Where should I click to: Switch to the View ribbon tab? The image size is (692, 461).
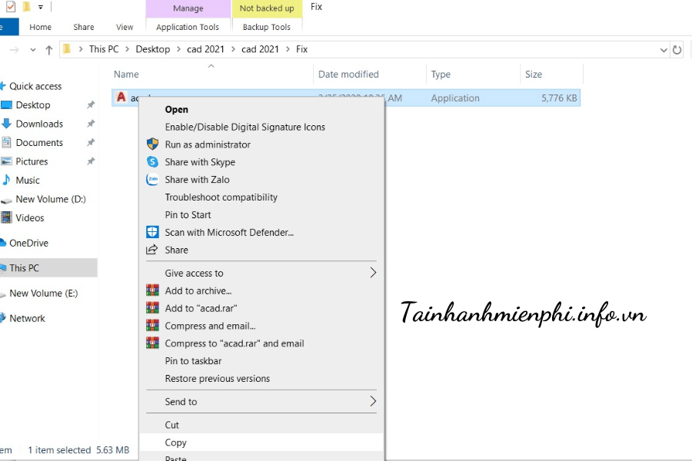click(x=125, y=27)
